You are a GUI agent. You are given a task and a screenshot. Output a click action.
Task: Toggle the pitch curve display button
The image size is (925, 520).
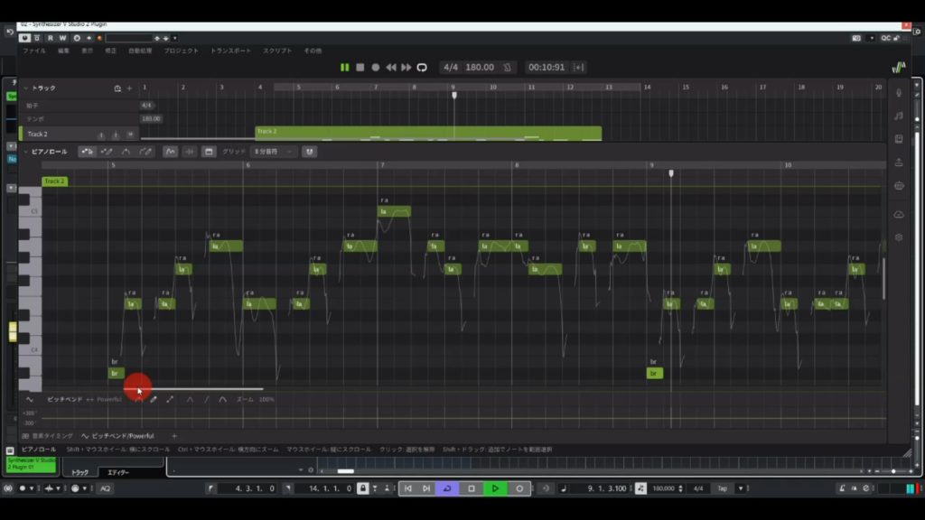point(169,152)
